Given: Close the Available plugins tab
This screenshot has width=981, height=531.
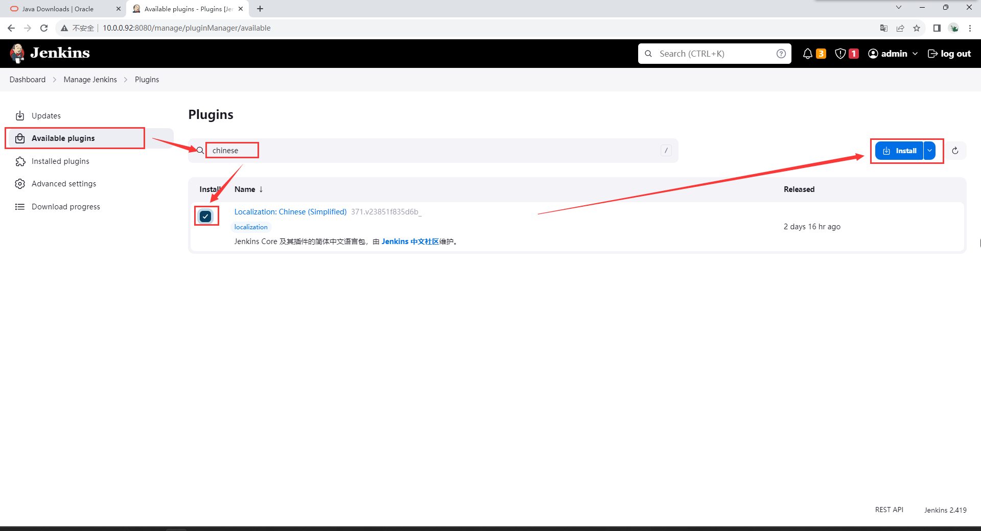Looking at the screenshot, I should tap(241, 9).
